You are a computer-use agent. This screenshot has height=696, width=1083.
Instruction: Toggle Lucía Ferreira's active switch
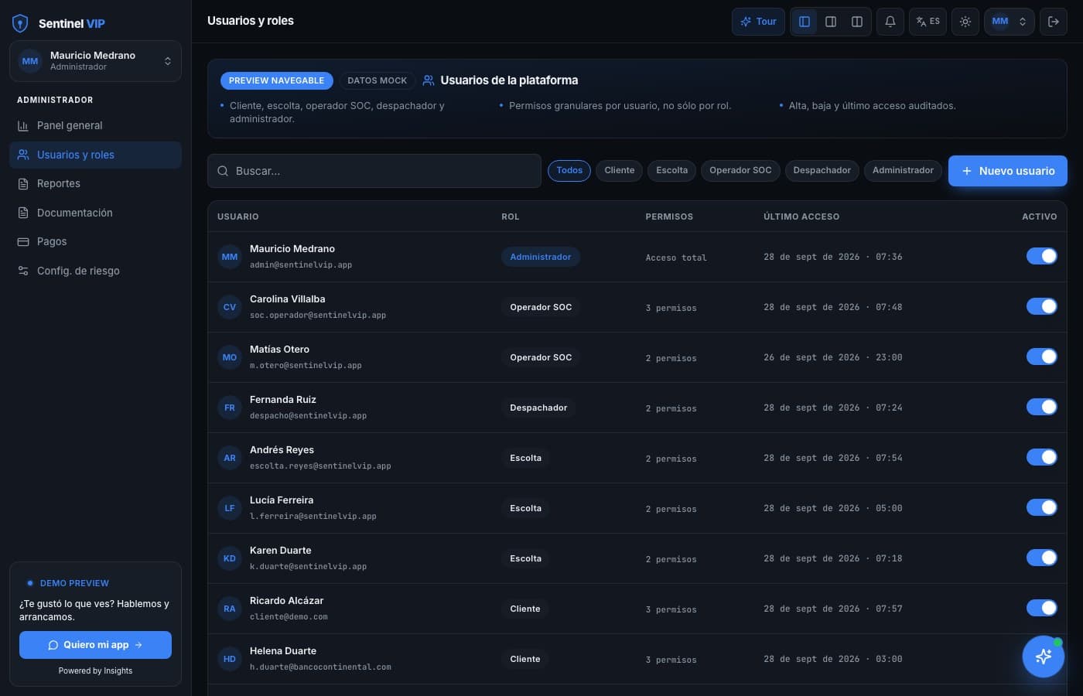point(1042,507)
